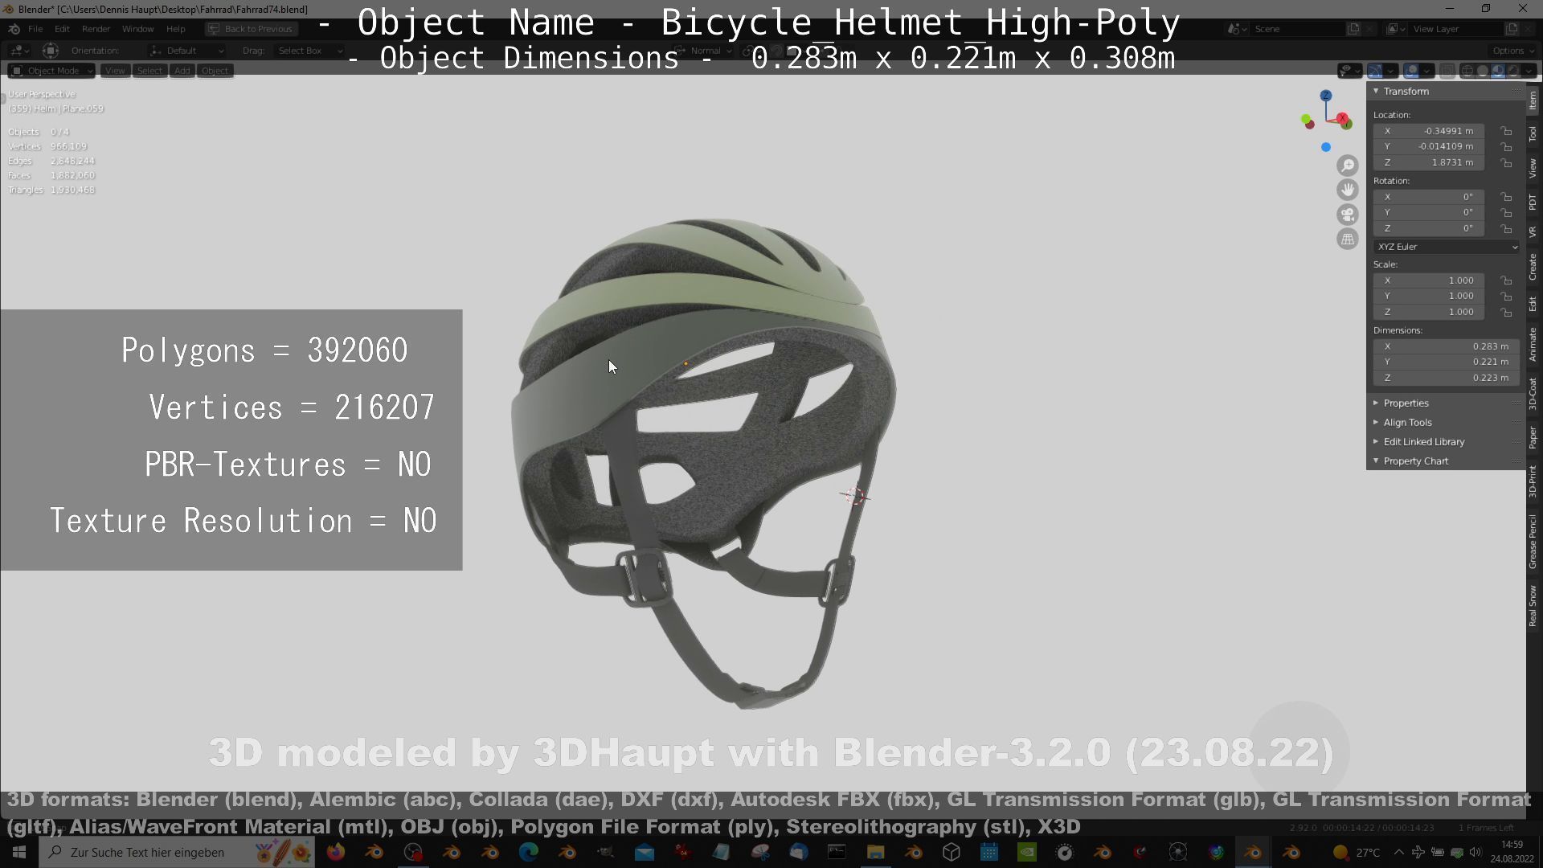Click the Rotation Y value field

pyautogui.click(x=1430, y=212)
